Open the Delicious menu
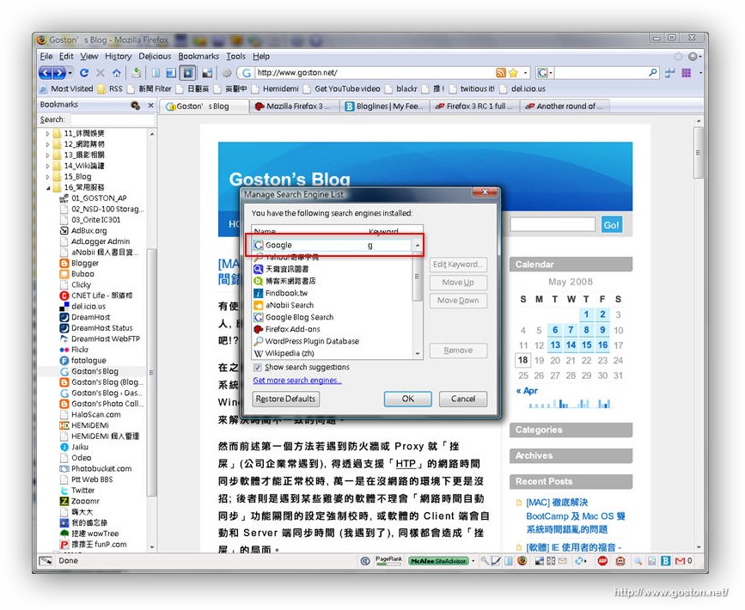Viewport: 745px width, 610px height. tap(155, 56)
